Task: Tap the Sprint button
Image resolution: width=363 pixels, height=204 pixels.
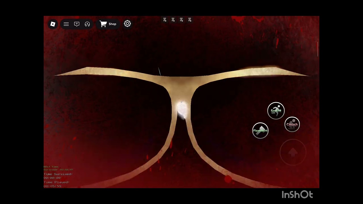Action: (x=276, y=110)
